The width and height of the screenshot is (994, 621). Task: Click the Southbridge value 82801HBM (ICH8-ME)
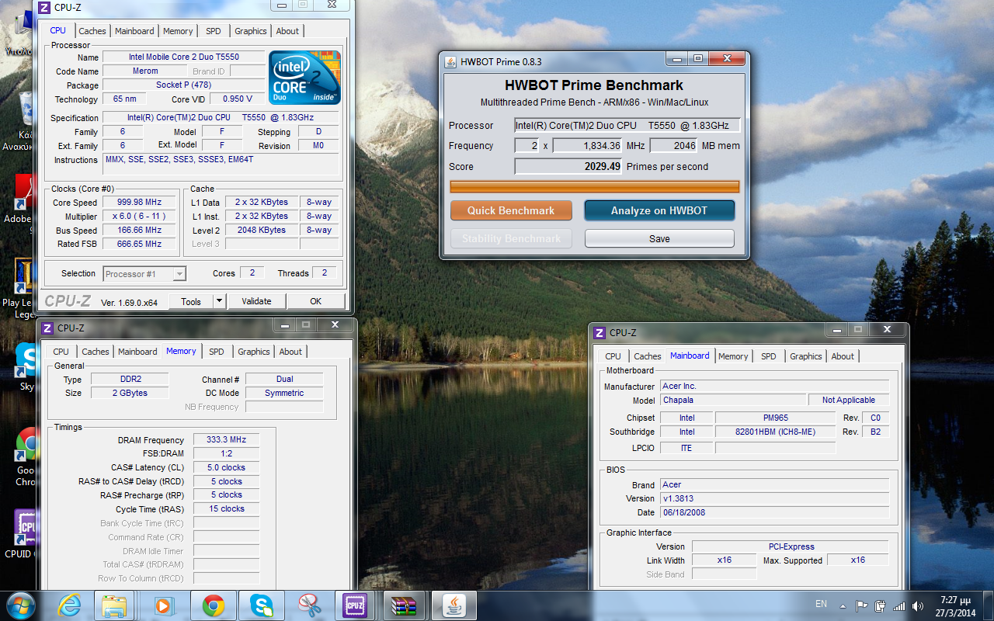pos(775,432)
